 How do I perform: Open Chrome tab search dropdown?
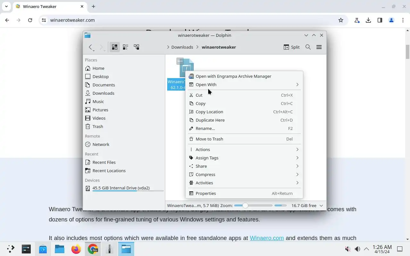click(x=6, y=6)
